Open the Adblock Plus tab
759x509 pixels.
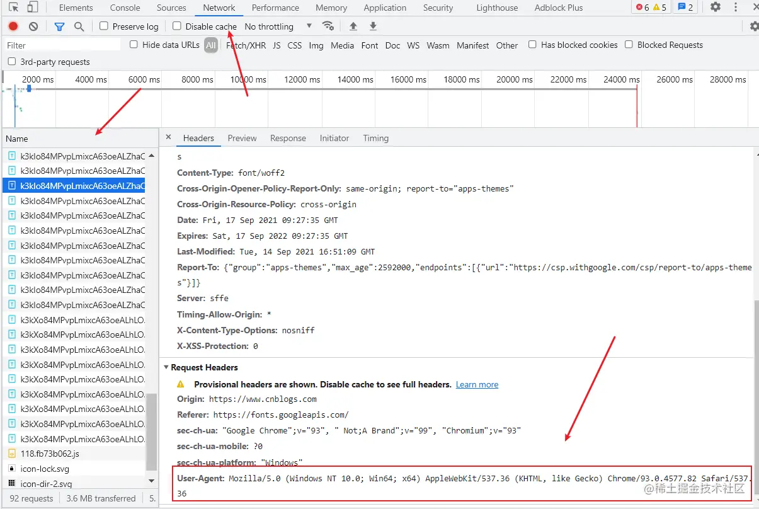pyautogui.click(x=559, y=8)
